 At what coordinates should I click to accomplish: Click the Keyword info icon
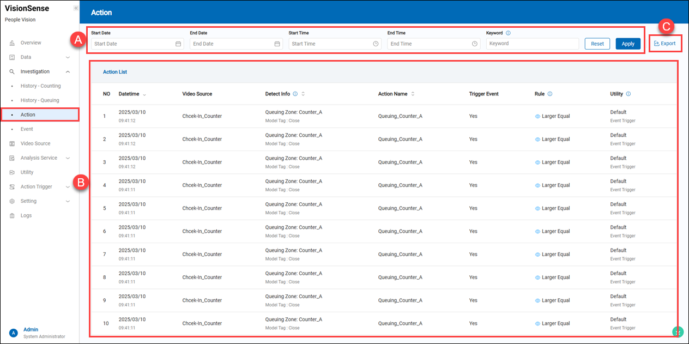[x=508, y=33]
